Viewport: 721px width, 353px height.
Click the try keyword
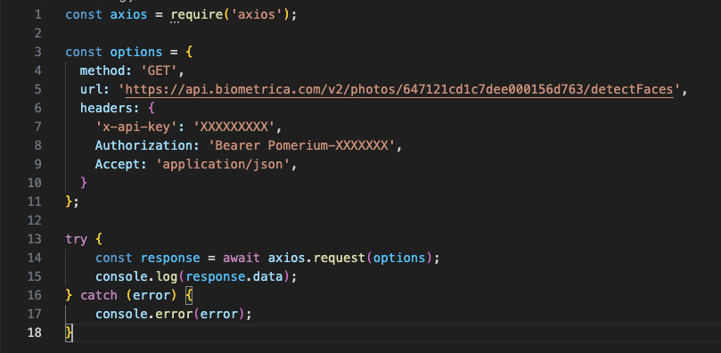click(x=77, y=239)
